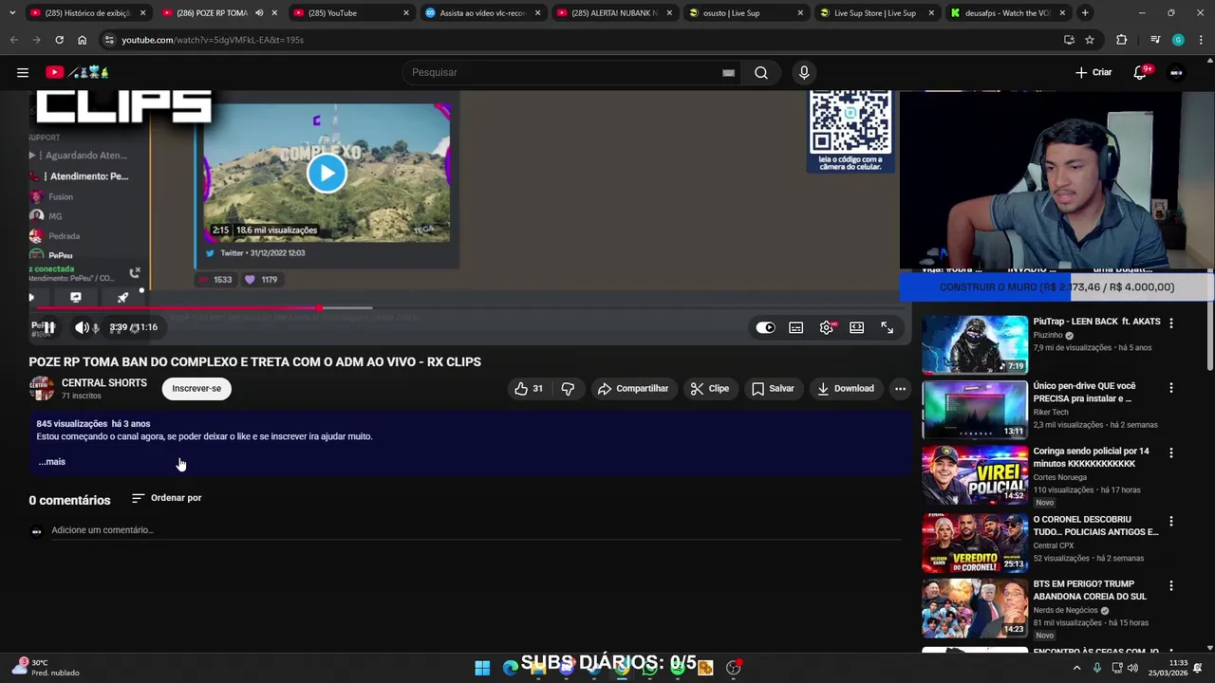
Task: Mute the video player volume
Action: point(82,327)
